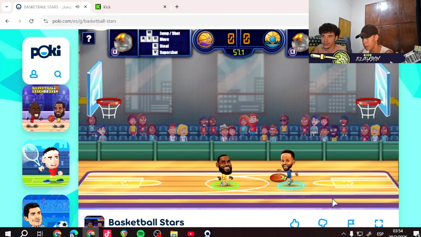
Task: Switch ESP keyboard language indicator
Action: click(380, 234)
